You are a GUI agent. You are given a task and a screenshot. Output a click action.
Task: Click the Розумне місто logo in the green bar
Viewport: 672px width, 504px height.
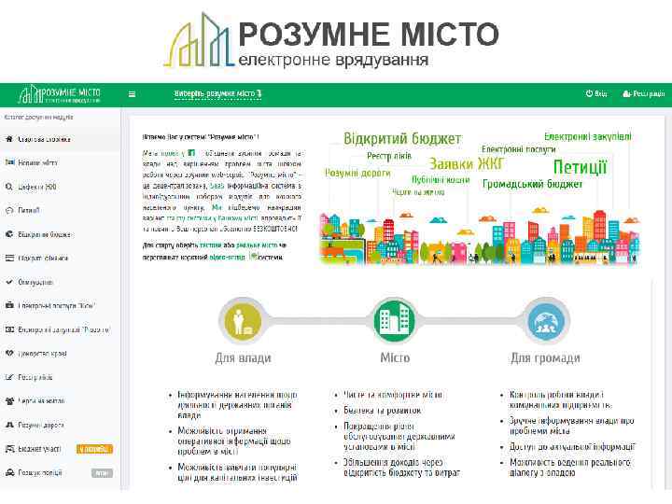(x=59, y=94)
